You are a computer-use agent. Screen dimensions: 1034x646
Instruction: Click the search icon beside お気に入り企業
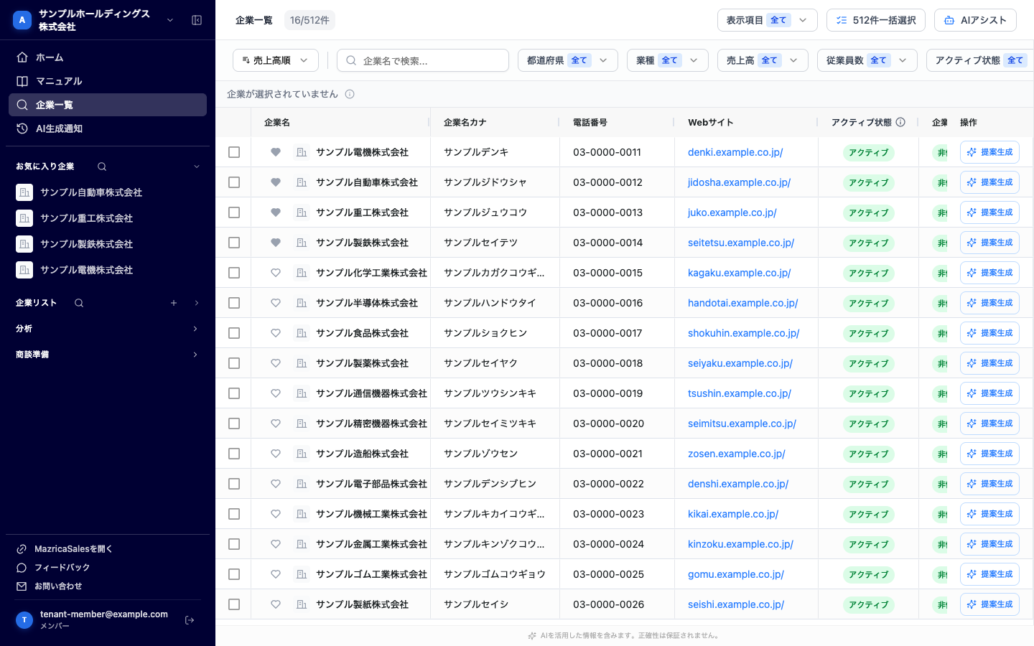(x=102, y=167)
